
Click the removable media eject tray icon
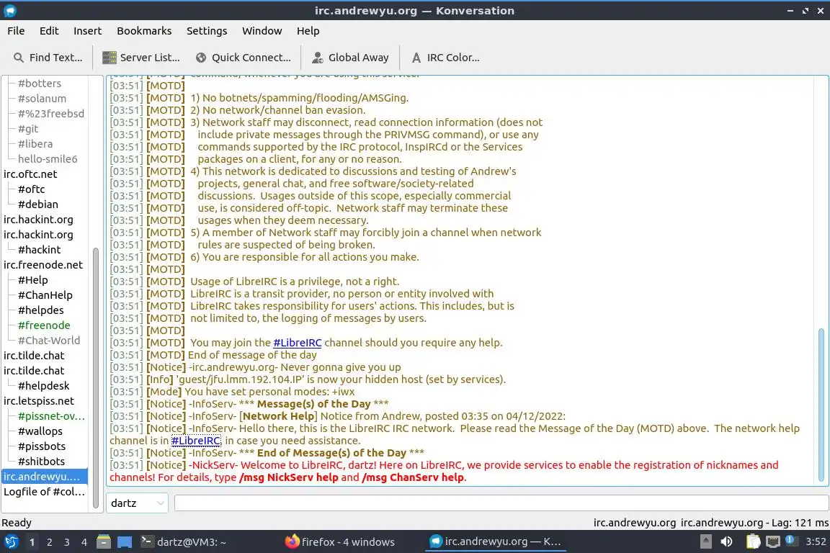pos(705,541)
